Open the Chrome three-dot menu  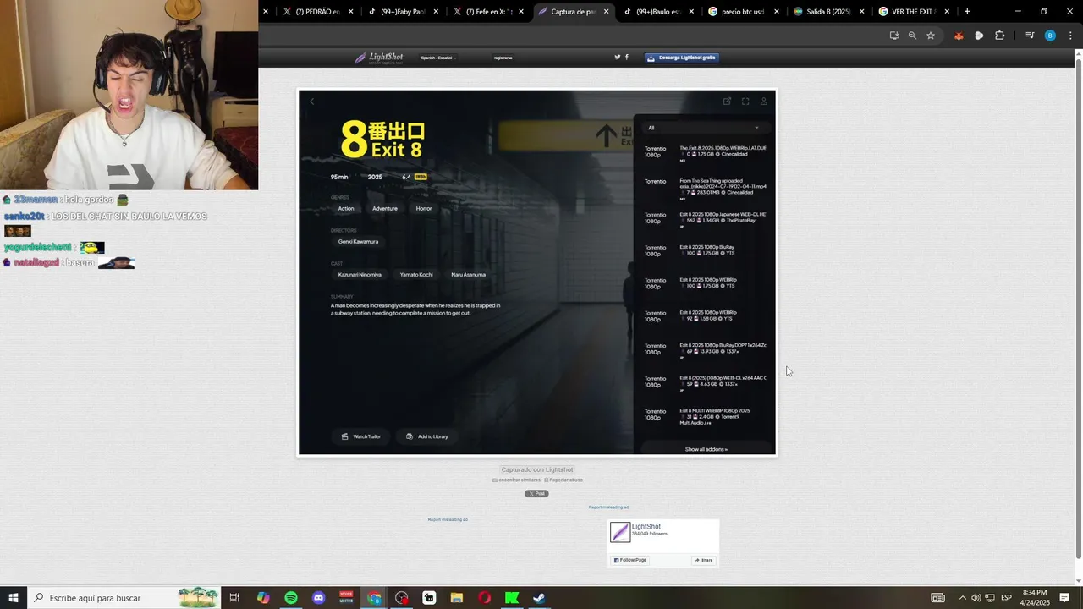point(1069,36)
